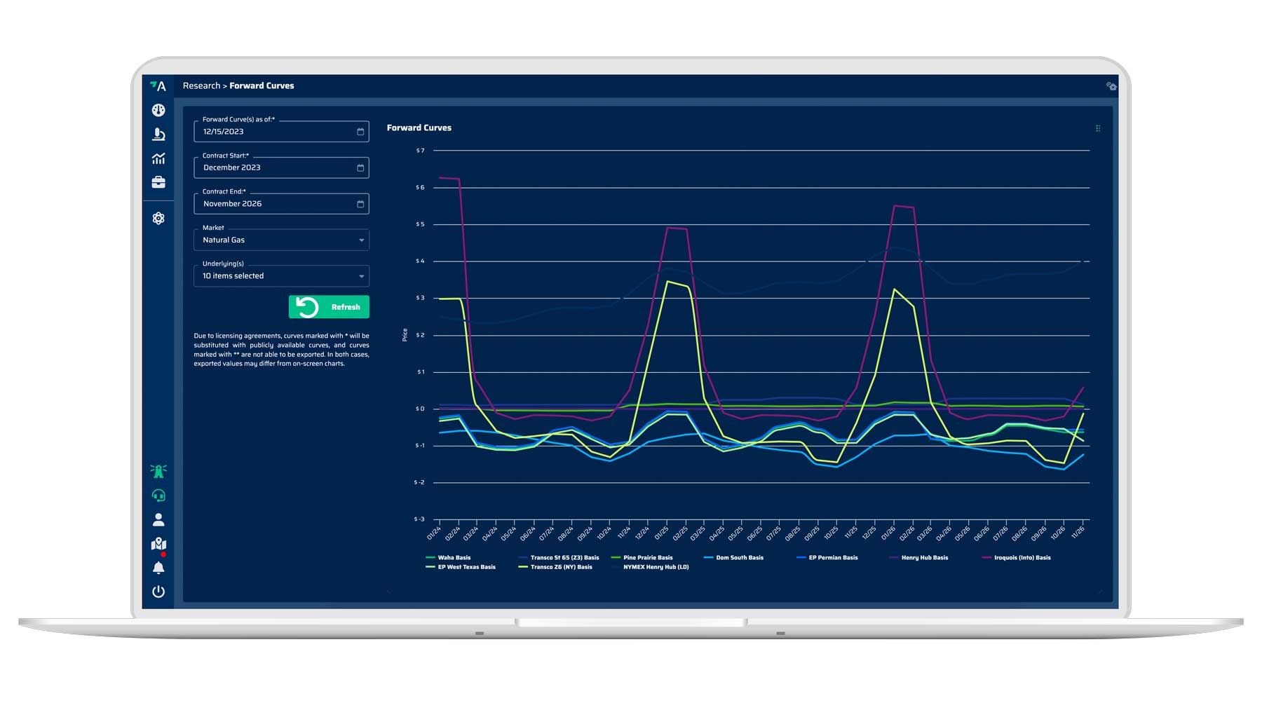The image size is (1262, 710).
Task: Open the dashboard gauge icon in sidebar
Action: click(158, 110)
